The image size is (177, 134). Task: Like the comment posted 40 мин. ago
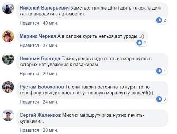pos(29,23)
